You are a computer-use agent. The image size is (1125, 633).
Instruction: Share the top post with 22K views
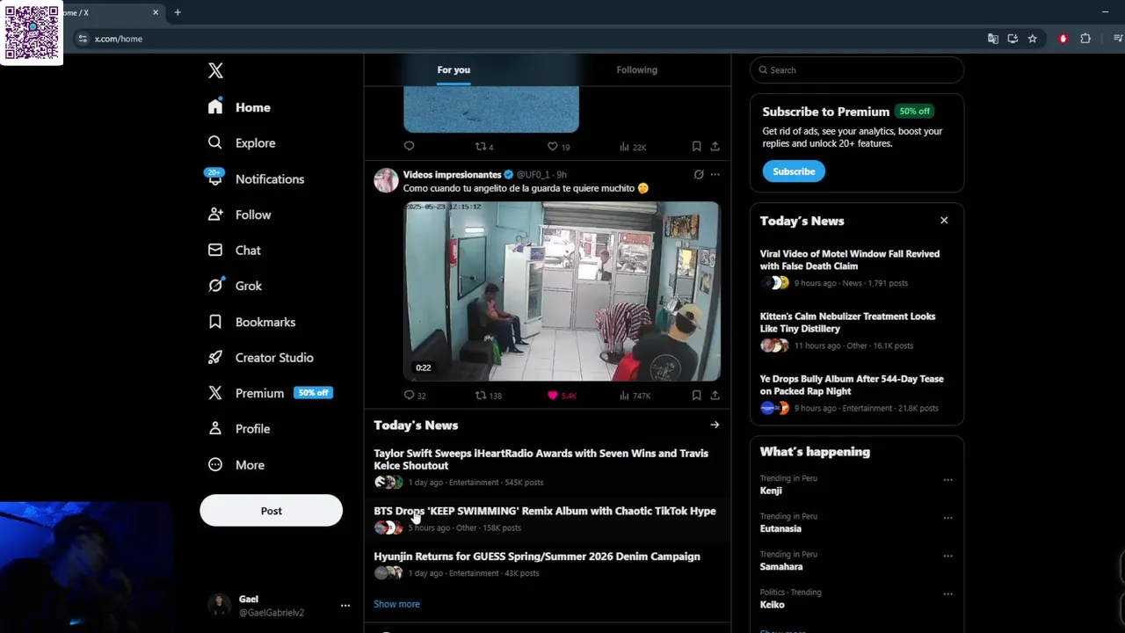tap(715, 147)
